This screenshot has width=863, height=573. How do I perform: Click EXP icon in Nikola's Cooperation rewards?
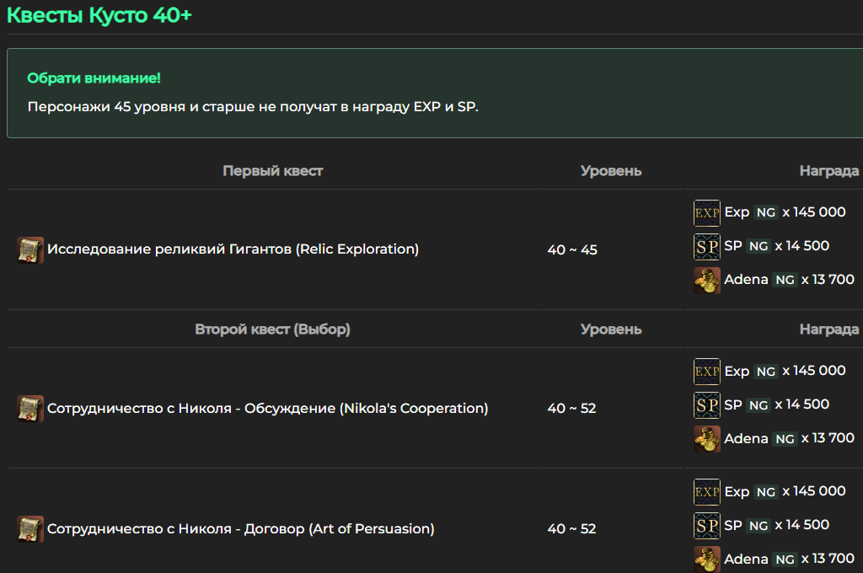[707, 372]
